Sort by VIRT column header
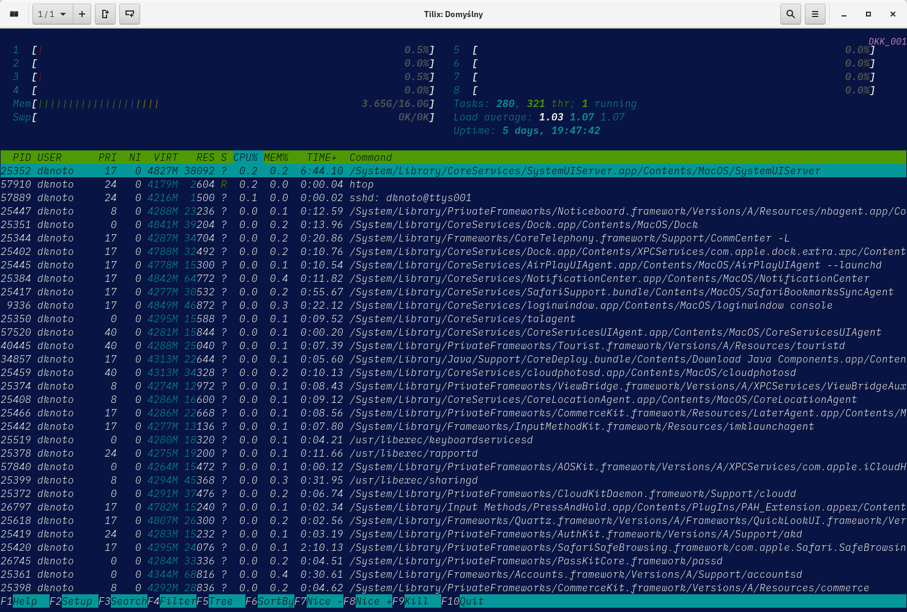 [x=166, y=157]
